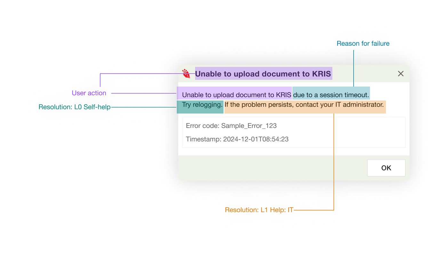
Task: Click the dialog footer bar beside OK
Action: coord(272,168)
